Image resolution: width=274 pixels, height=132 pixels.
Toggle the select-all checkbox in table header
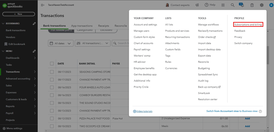pyautogui.click(x=52, y=64)
